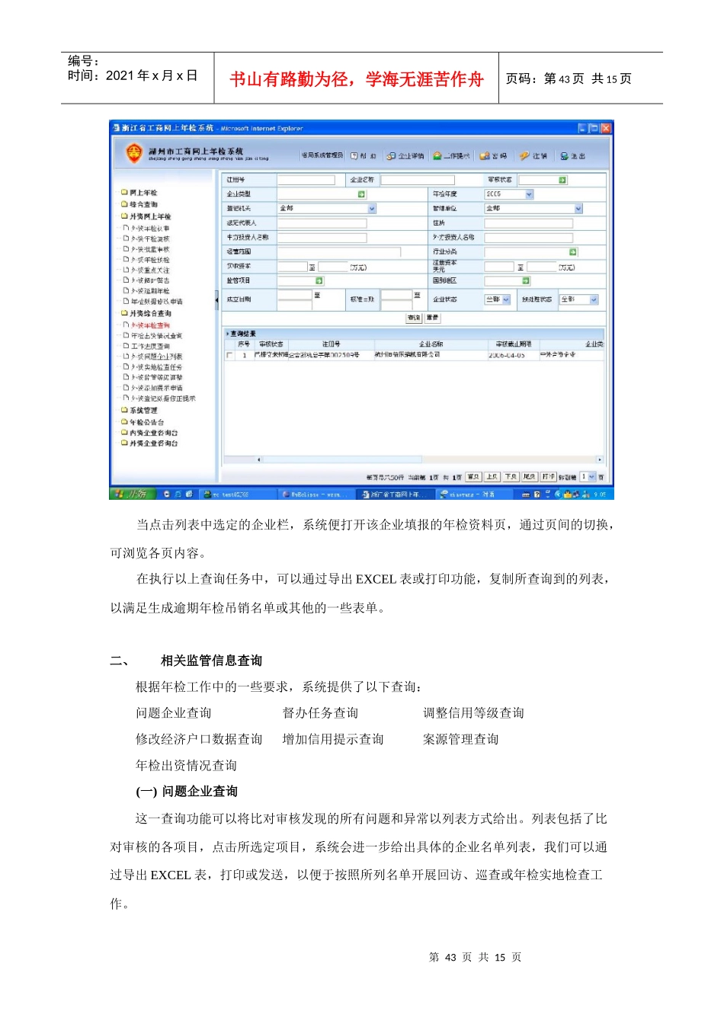Open the green picker for 国别地区
This screenshot has height=1024, width=724.
tap(526, 281)
